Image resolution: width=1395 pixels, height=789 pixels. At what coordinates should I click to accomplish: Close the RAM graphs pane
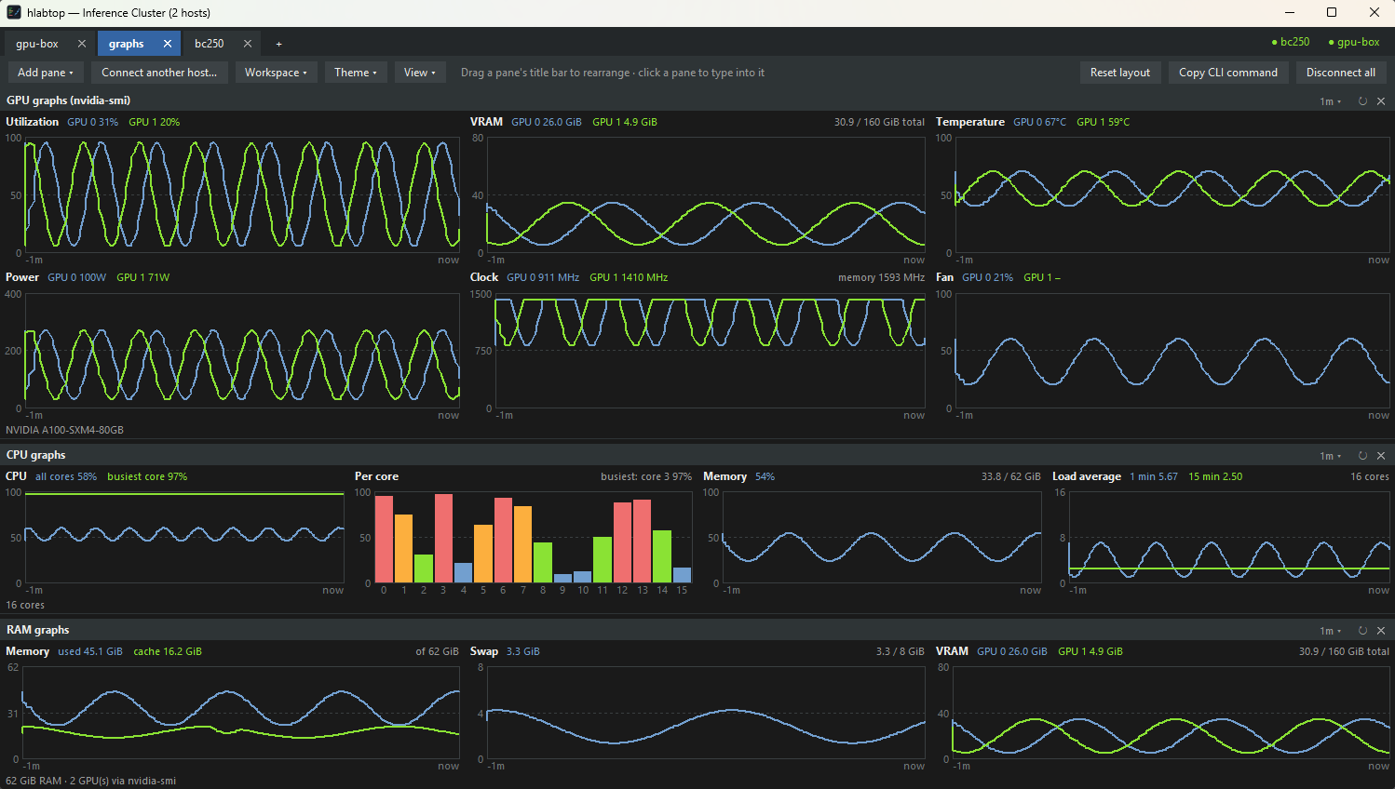click(1381, 631)
